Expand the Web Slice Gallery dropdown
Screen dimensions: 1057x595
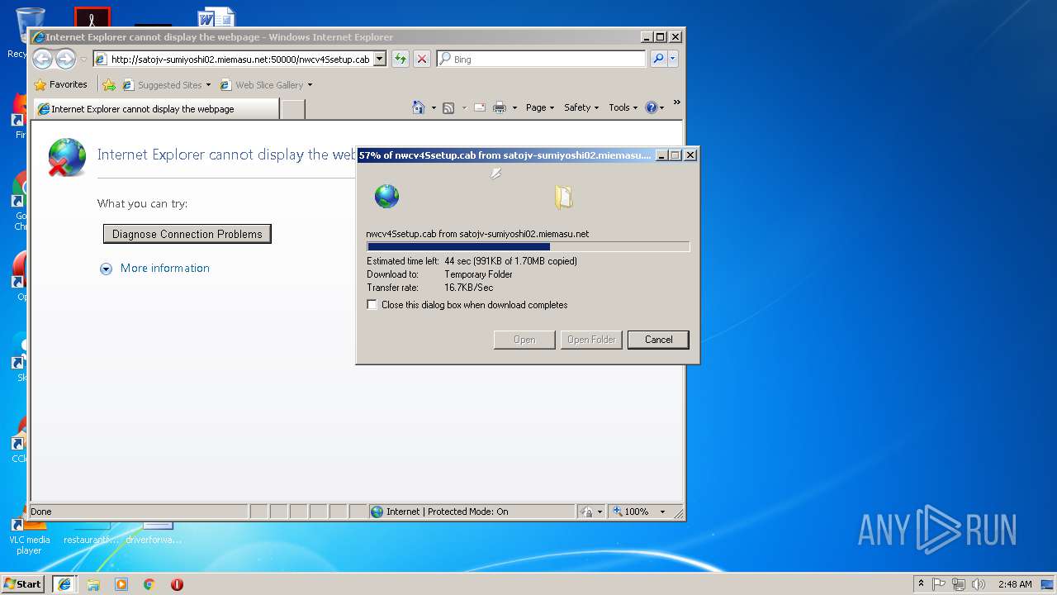310,84
